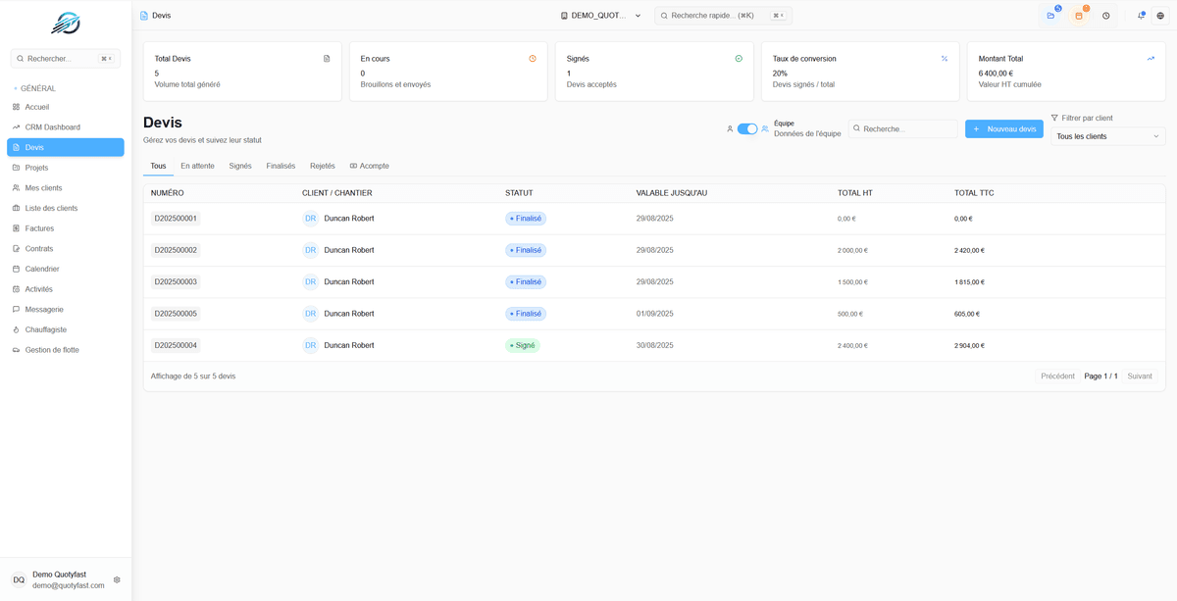Click the check icon on the Signés card
Viewport: 1177px width, 601px height.
click(739, 59)
